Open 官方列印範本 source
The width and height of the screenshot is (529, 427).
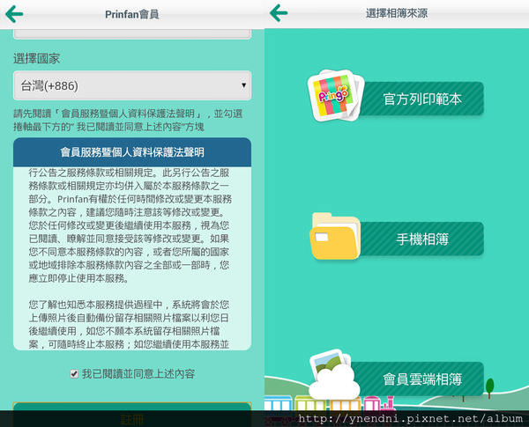click(x=421, y=99)
